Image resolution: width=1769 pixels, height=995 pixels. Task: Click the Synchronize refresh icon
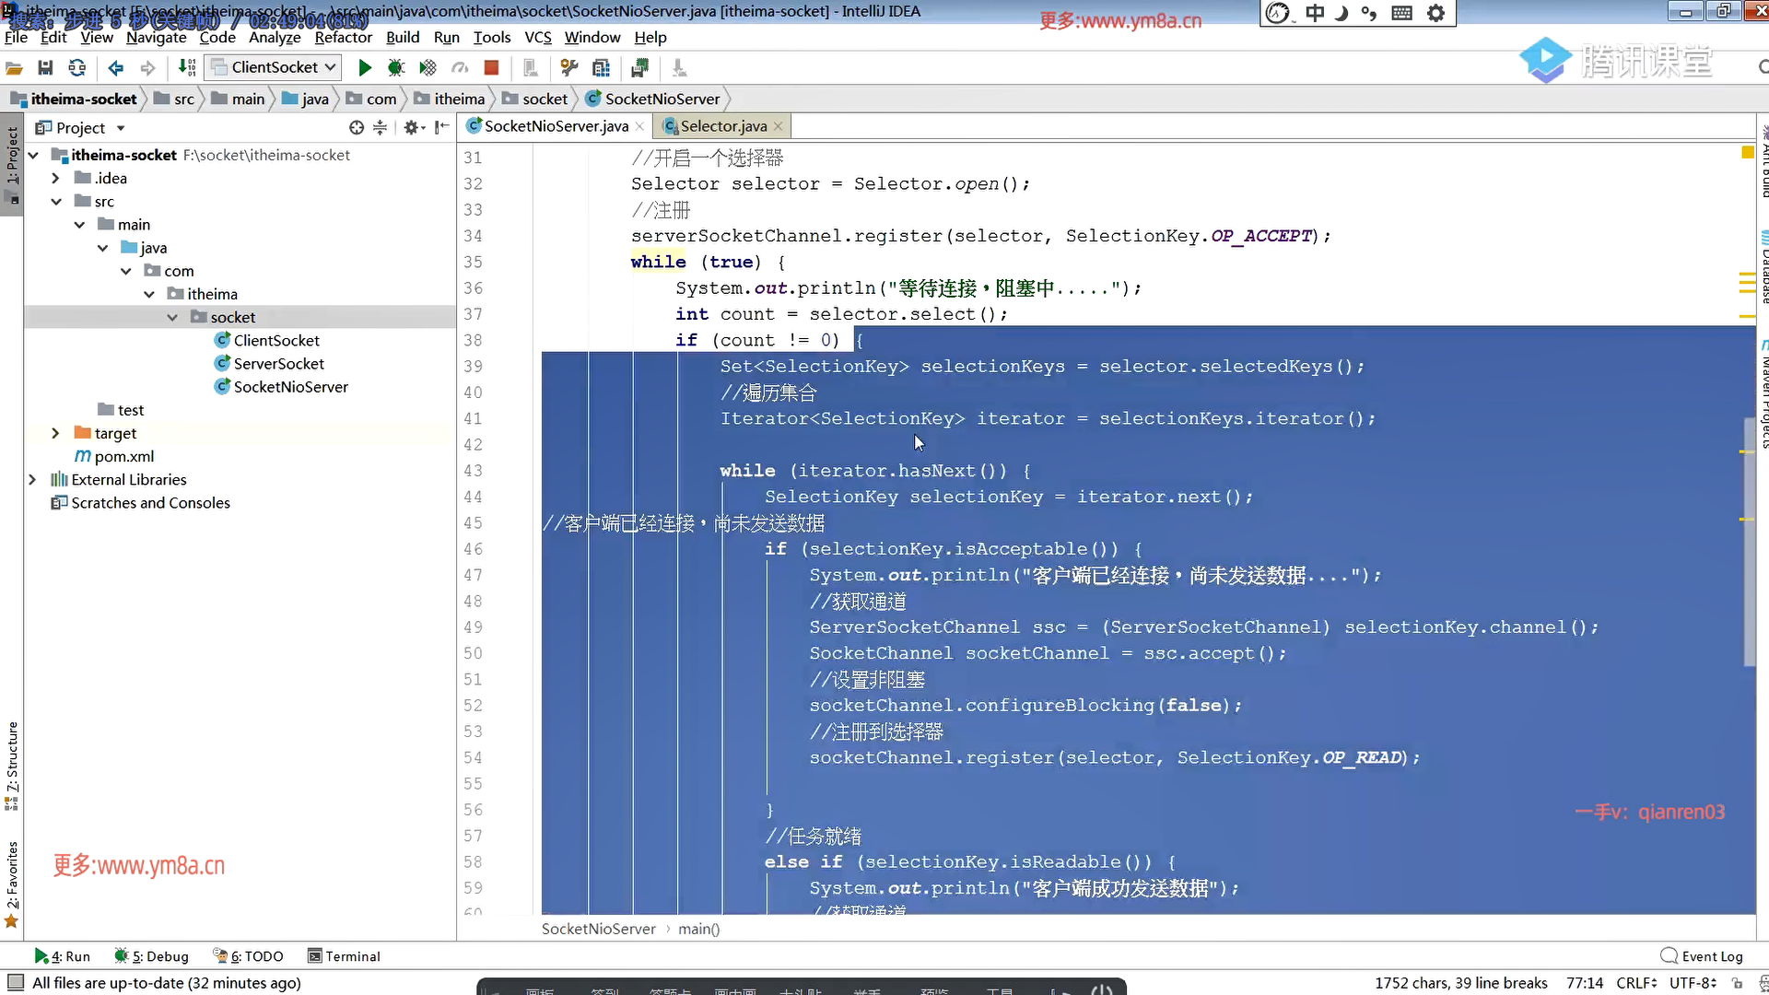tap(77, 67)
